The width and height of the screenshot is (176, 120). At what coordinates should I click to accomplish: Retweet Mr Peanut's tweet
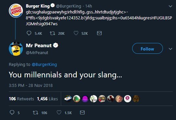coord(35,112)
